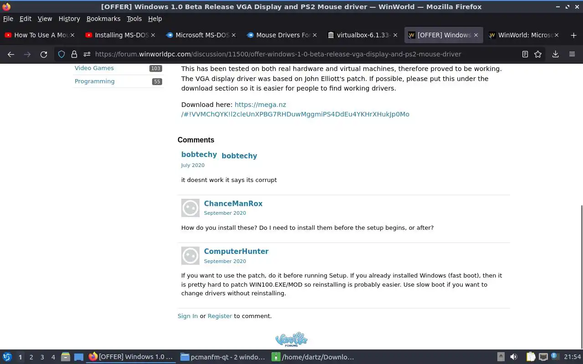Open the Bookmarks menu
Viewport: 583px width, 364px height.
coord(103,19)
